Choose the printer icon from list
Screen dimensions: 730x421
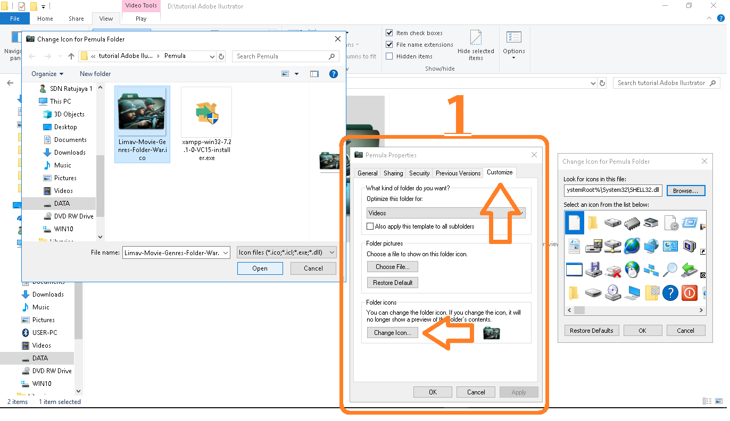pyautogui.click(x=651, y=223)
